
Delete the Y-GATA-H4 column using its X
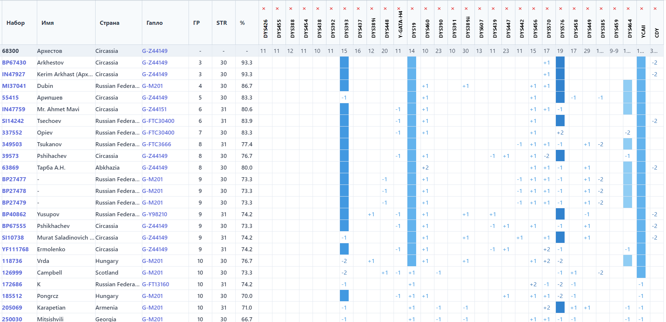point(399,9)
